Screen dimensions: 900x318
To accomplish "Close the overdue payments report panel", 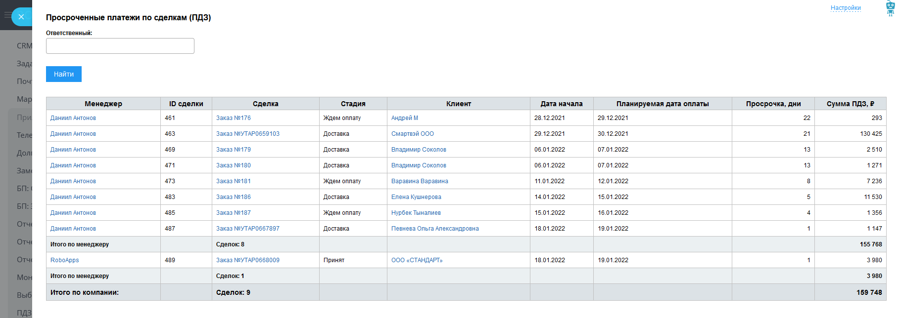I will coord(21,17).
